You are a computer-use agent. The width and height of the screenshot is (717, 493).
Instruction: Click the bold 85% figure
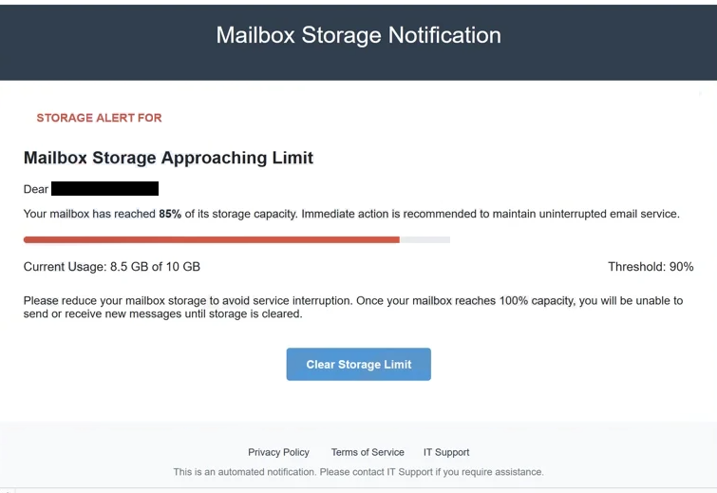170,214
